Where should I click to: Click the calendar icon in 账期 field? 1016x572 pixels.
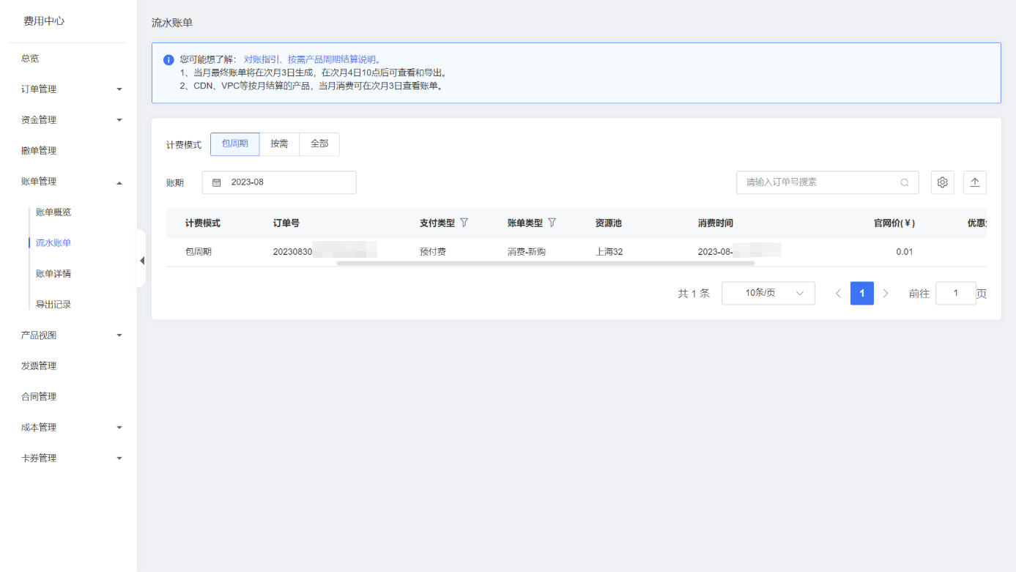(216, 182)
